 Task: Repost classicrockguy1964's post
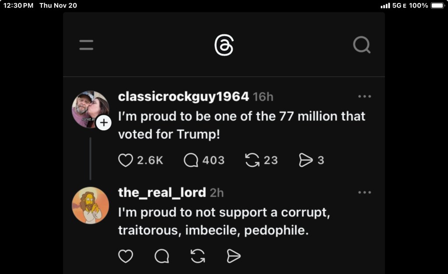tap(252, 160)
